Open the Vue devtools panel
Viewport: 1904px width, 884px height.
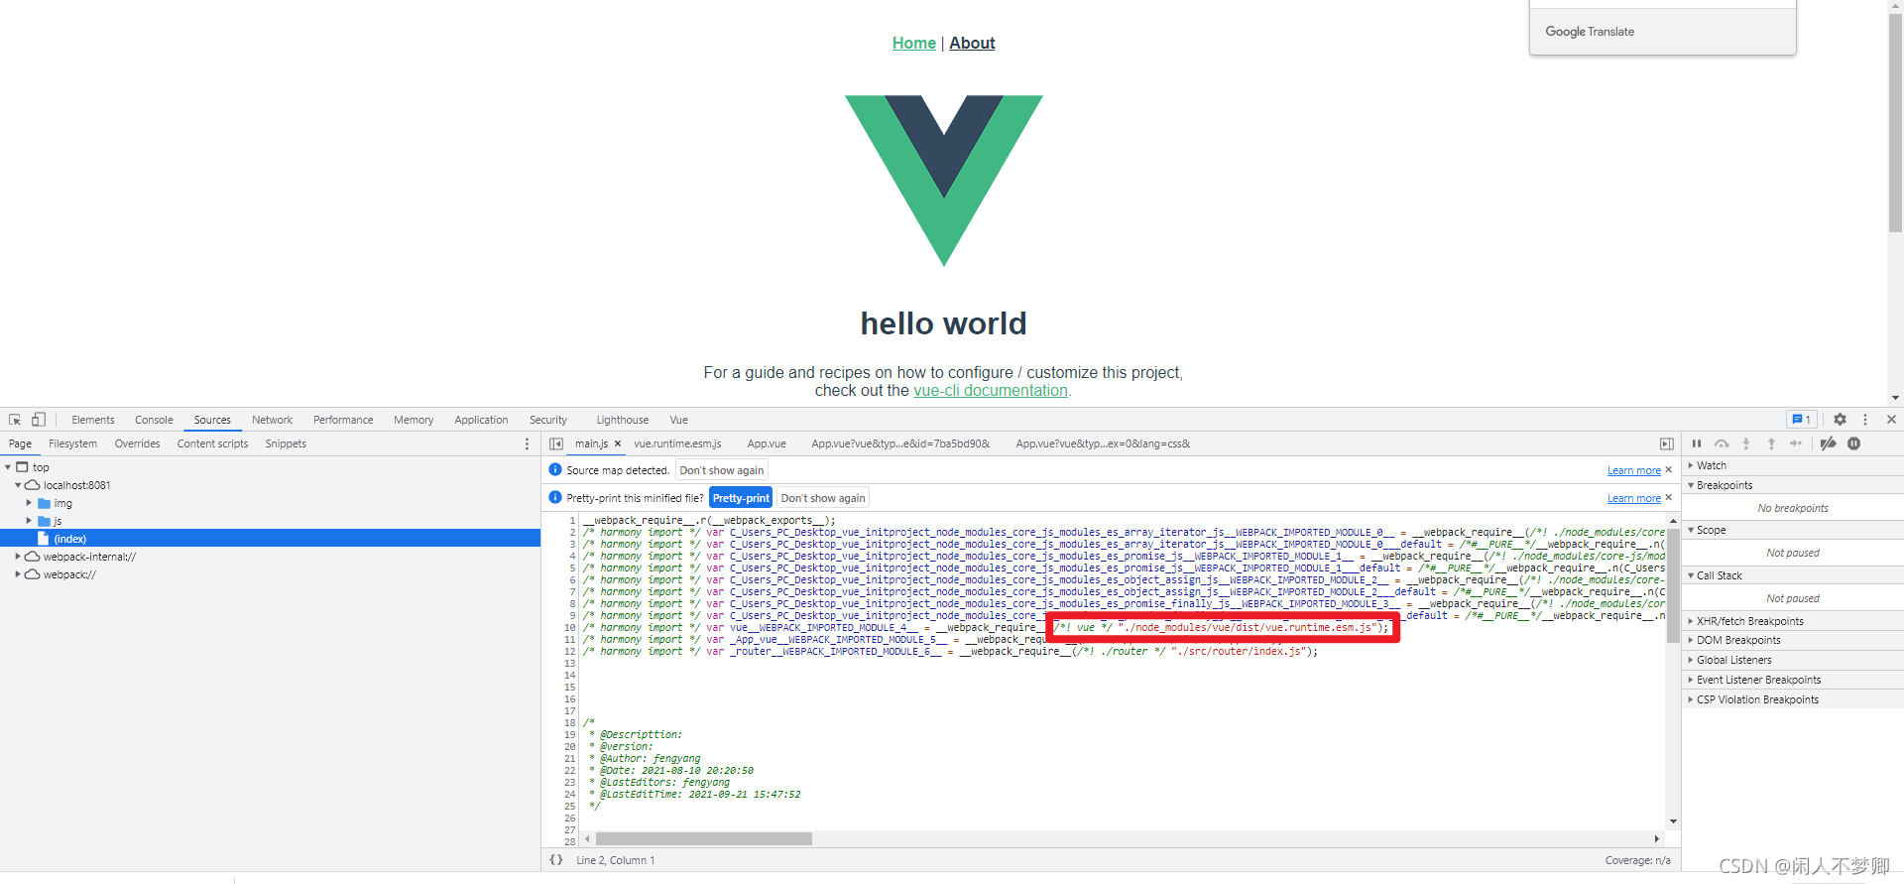point(678,420)
